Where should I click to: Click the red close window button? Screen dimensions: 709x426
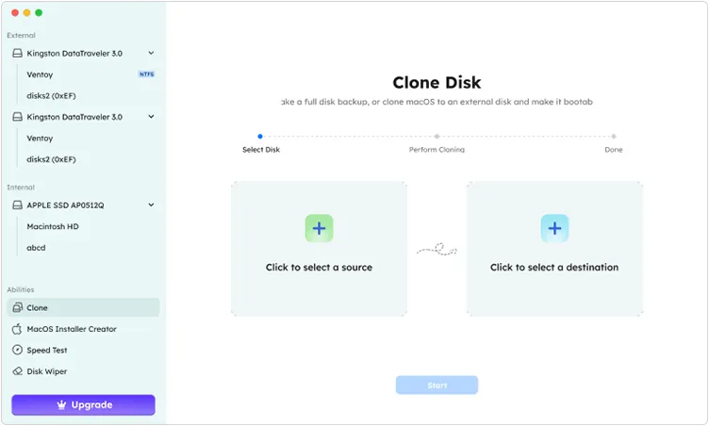pos(15,12)
